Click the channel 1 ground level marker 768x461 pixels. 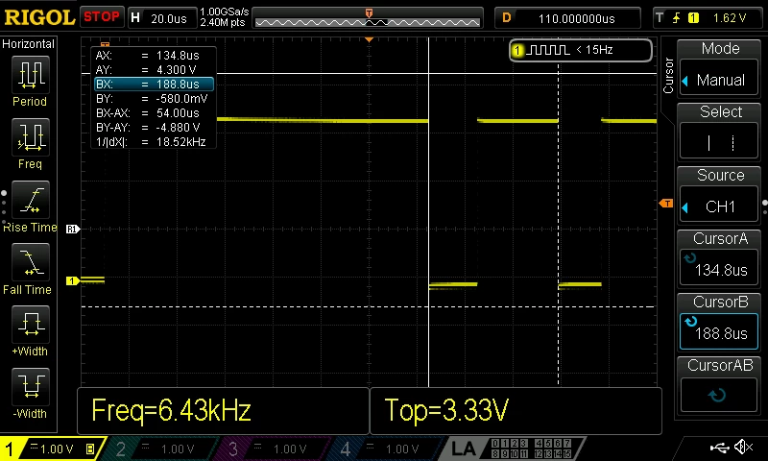point(73,280)
